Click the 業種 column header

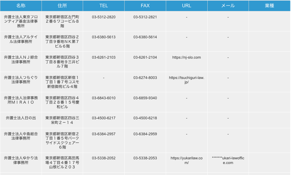tap(270, 6)
